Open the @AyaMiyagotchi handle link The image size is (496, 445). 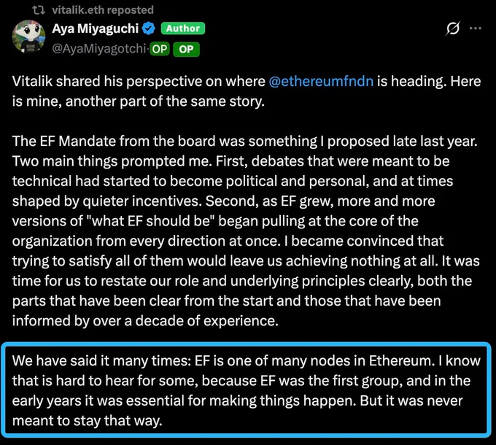[x=99, y=49]
